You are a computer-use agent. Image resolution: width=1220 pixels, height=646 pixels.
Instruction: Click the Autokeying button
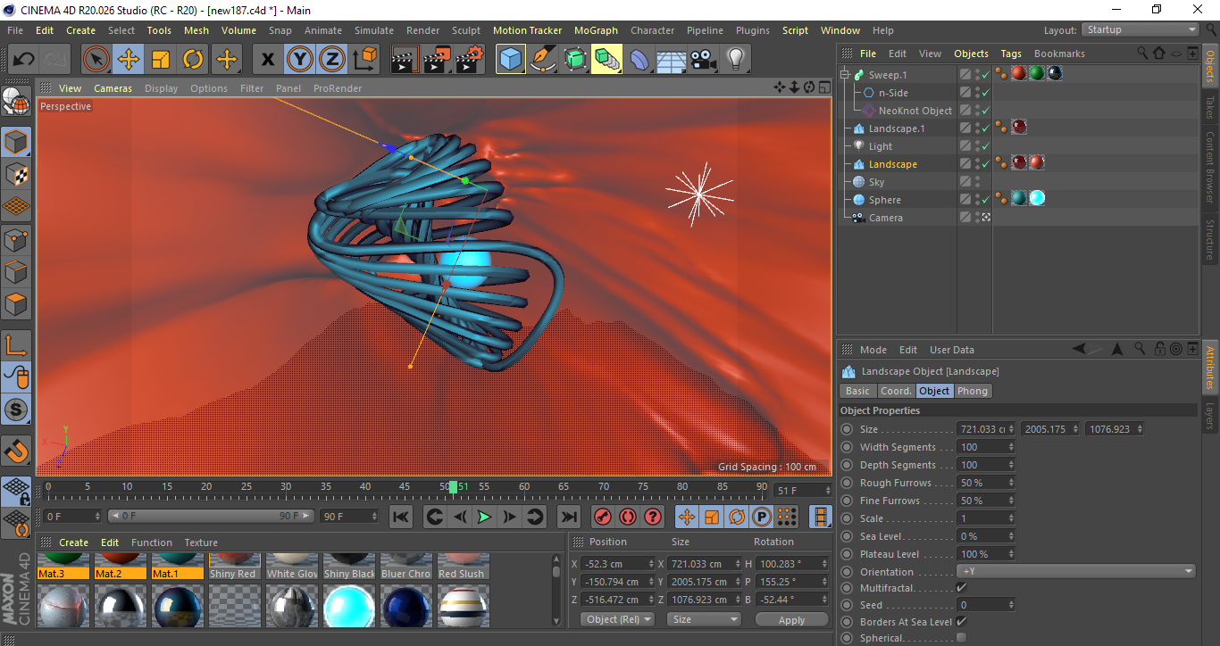click(628, 517)
